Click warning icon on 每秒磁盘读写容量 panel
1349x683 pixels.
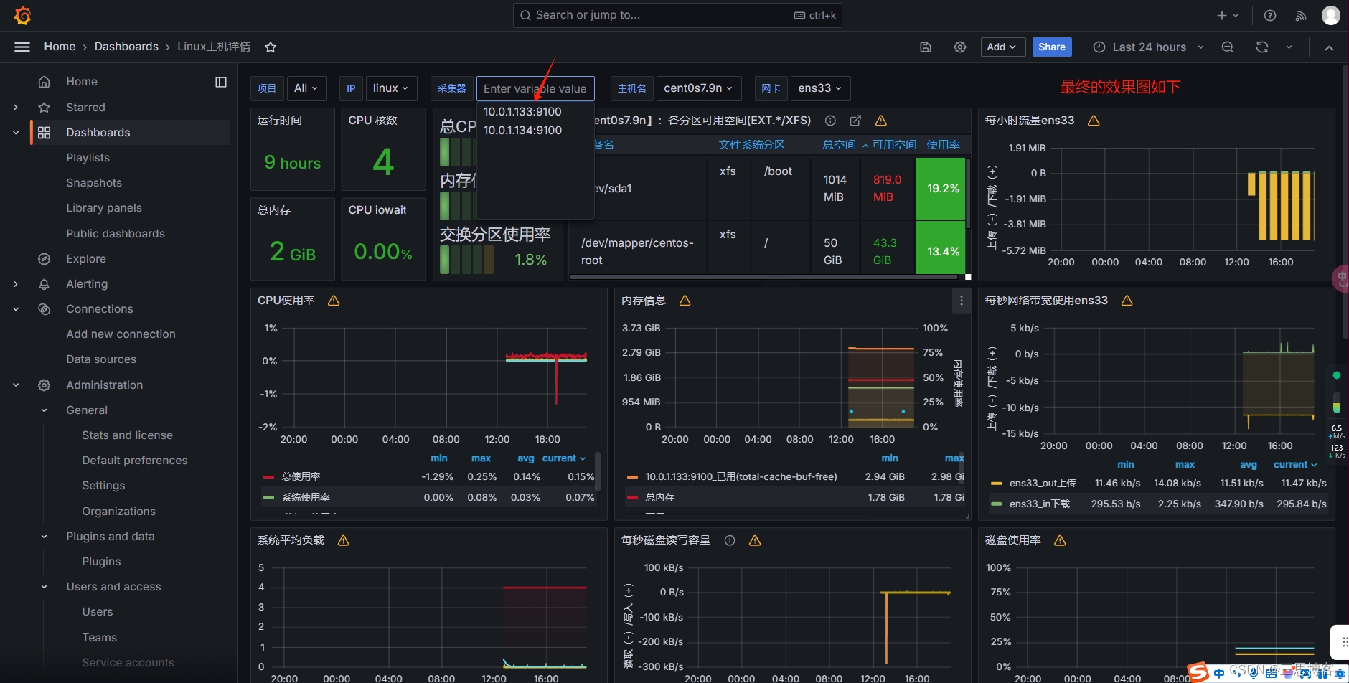[755, 540]
